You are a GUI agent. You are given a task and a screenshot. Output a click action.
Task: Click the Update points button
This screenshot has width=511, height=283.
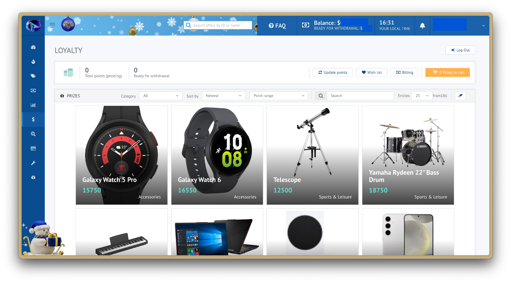[x=332, y=73]
